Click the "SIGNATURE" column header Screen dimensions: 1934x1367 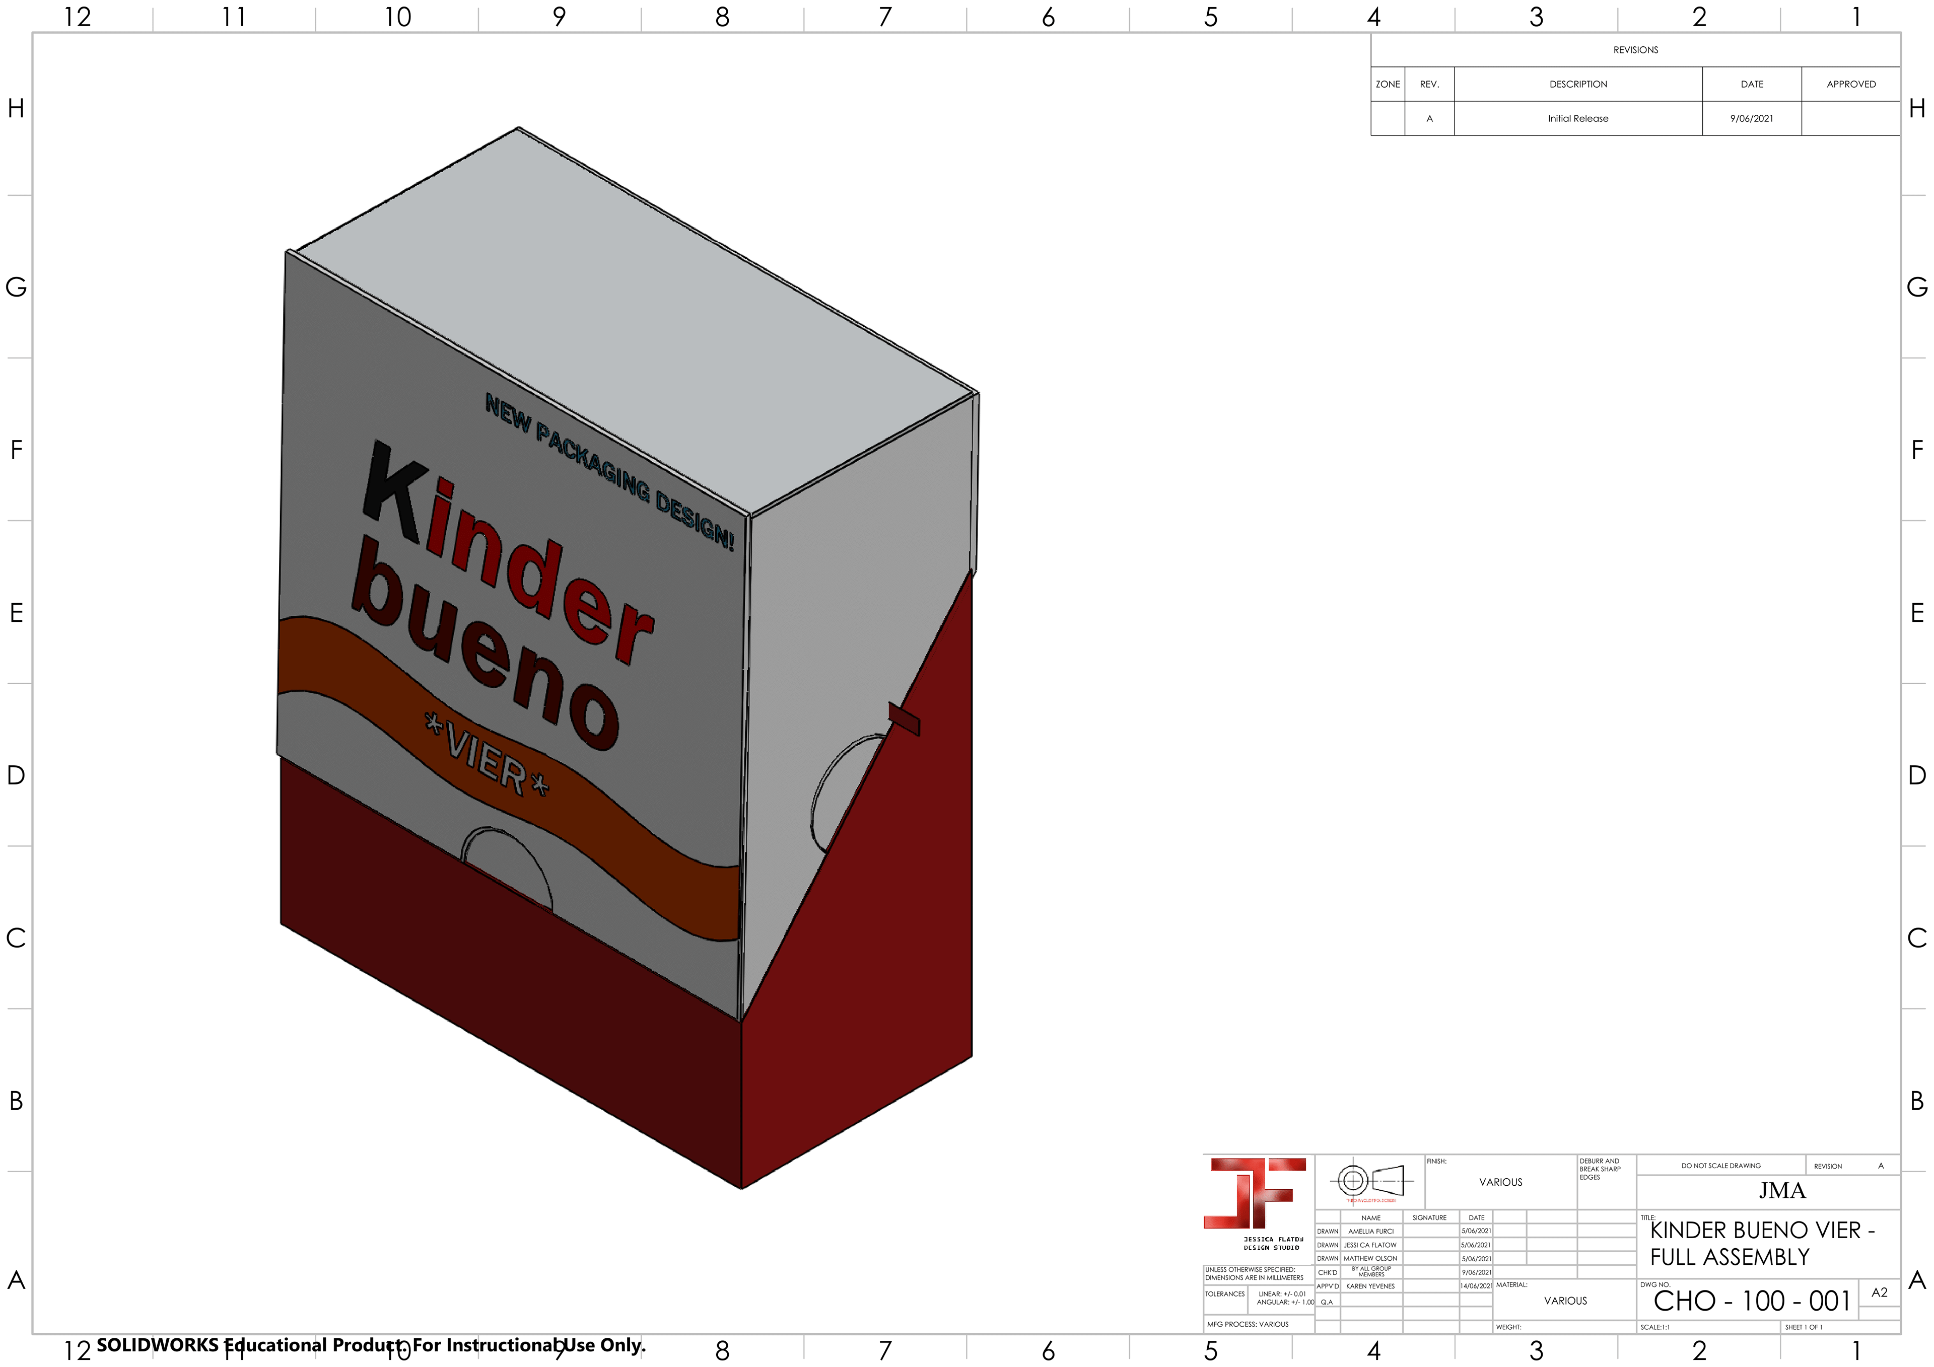1429,1218
